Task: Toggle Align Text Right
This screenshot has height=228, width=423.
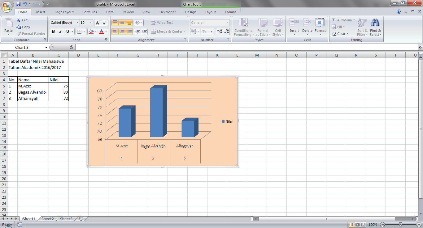Action: tap(129, 32)
